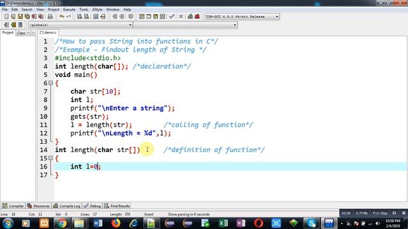Click the Redo toolbar arrow

point(69,17)
